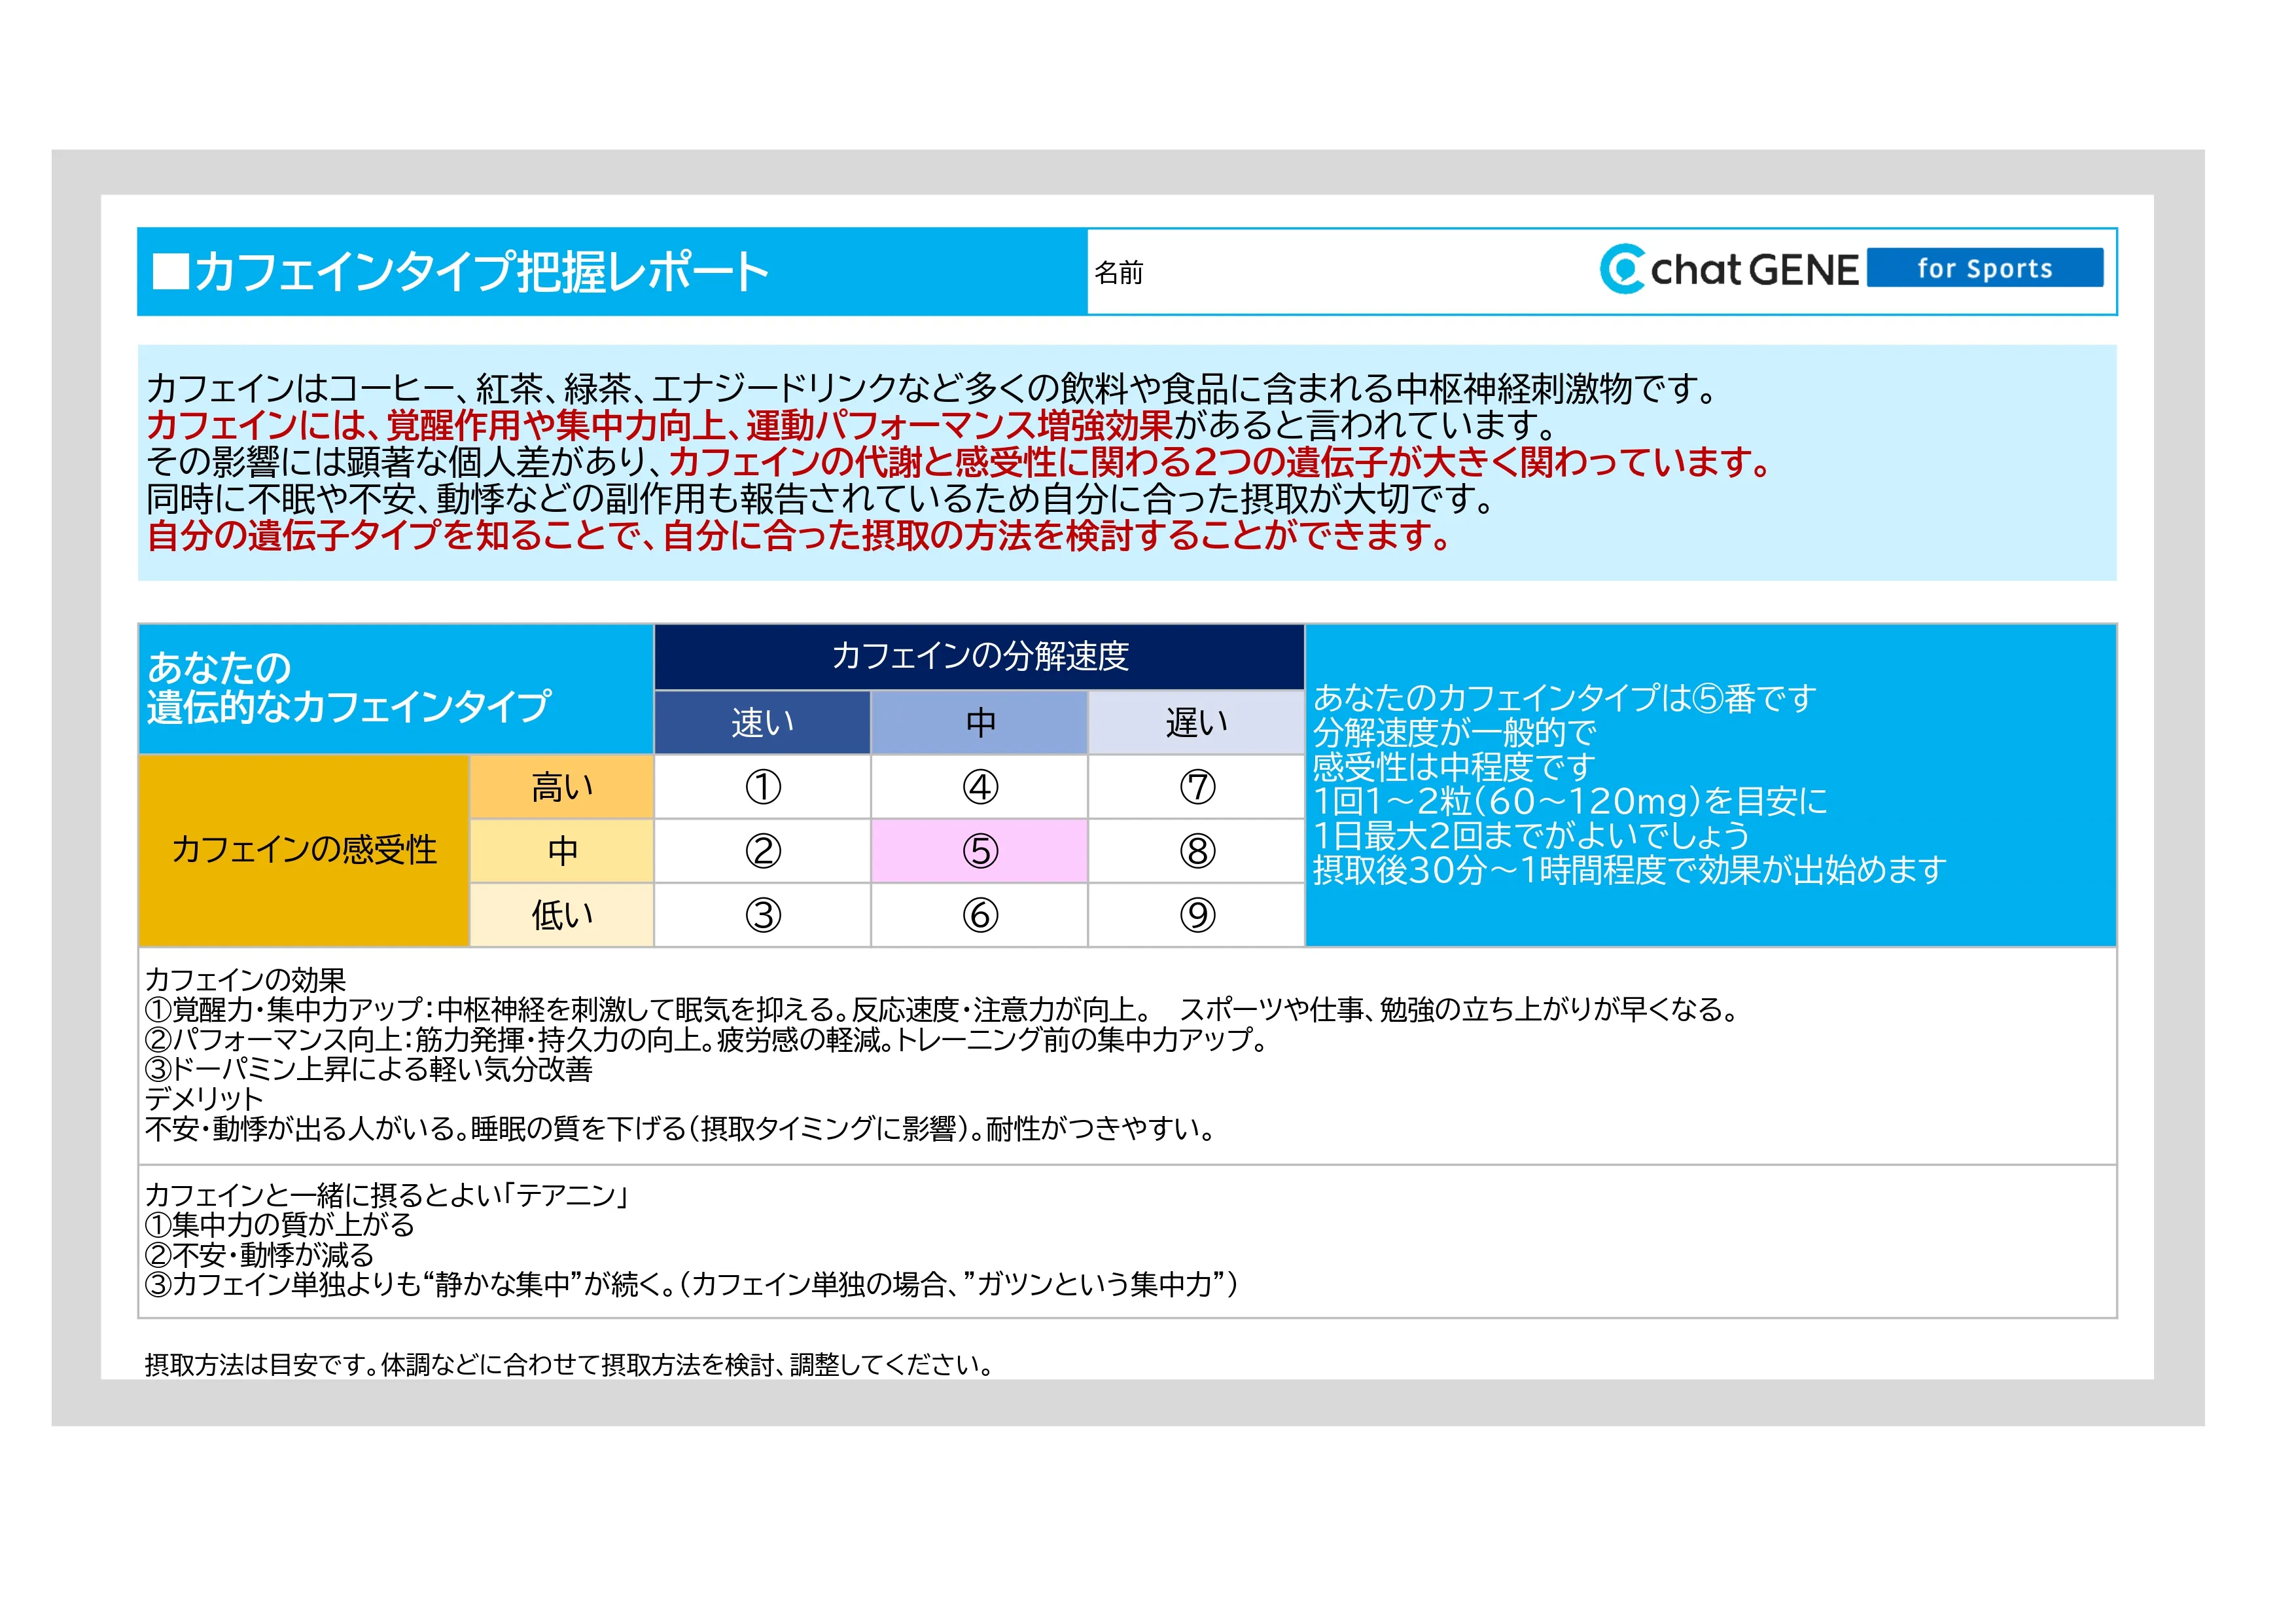This screenshot has width=2296, height=1624.
Task: Click the chat GENE logo
Action: (1728, 269)
